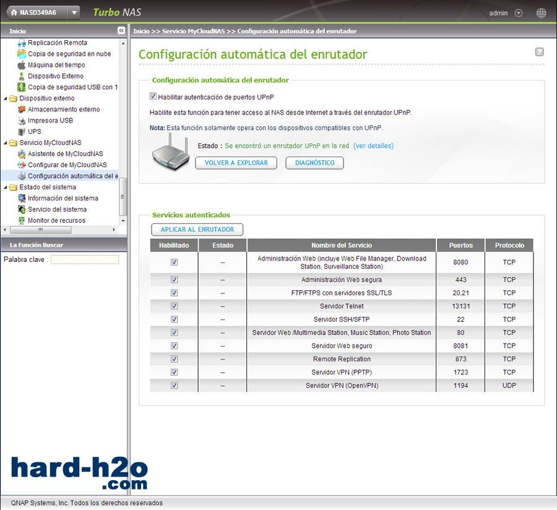
Task: Select Impresora USB entry
Action: pyautogui.click(x=51, y=121)
